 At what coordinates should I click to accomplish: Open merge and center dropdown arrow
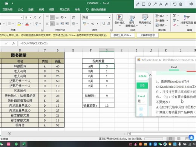[77, 24]
